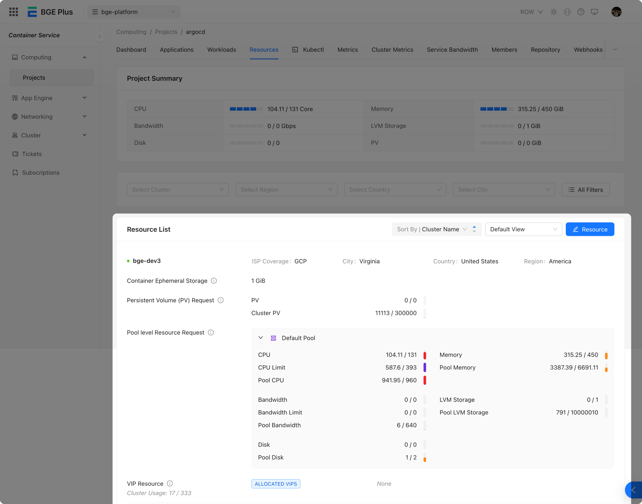Click the blue Resource edit button
642x504 pixels.
point(590,229)
